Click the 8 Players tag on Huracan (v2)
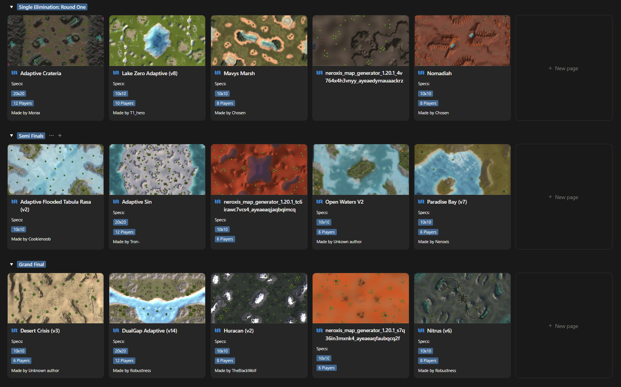621x387 pixels. click(x=225, y=361)
